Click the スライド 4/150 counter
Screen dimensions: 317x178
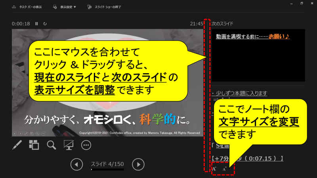tap(107, 164)
